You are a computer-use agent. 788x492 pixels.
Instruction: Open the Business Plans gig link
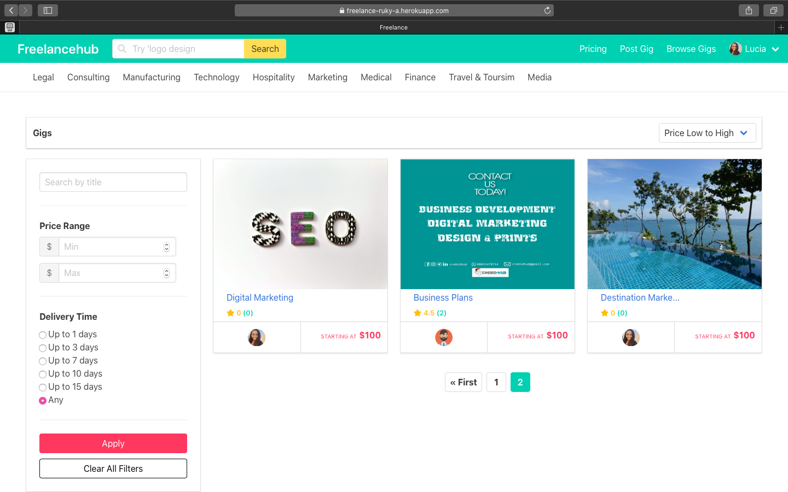click(443, 297)
